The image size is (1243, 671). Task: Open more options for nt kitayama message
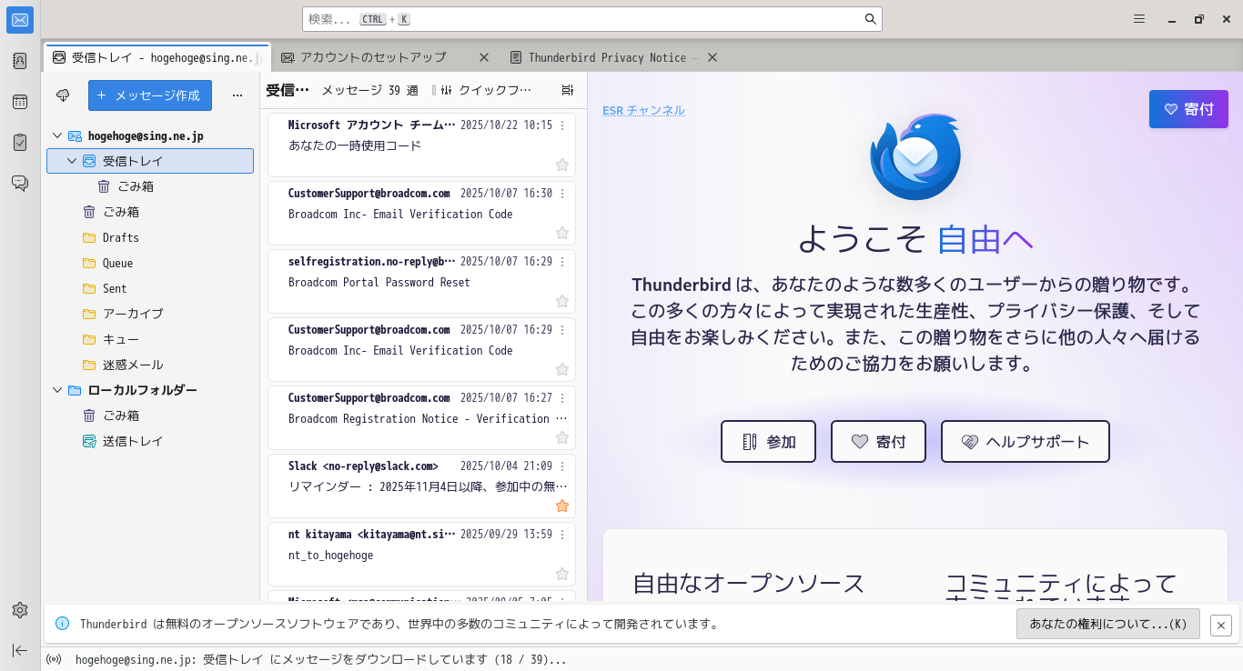tap(562, 535)
